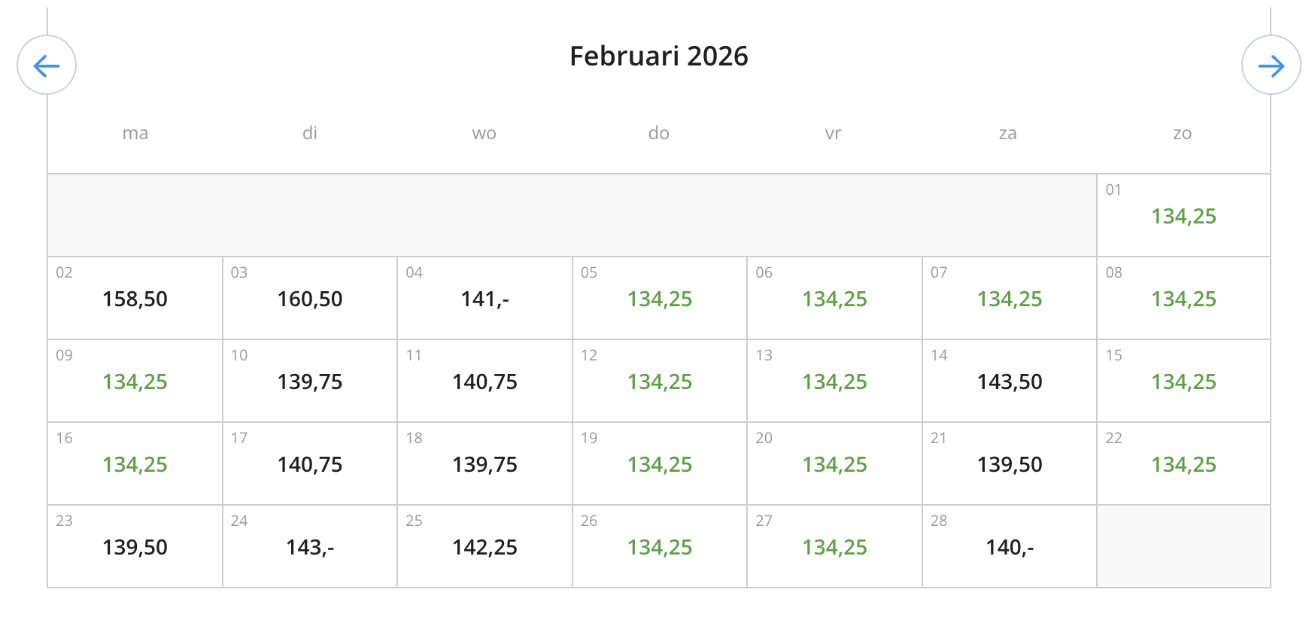Select February 24 priced 143,-
Image resolution: width=1312 pixels, height=623 pixels.
310,547
